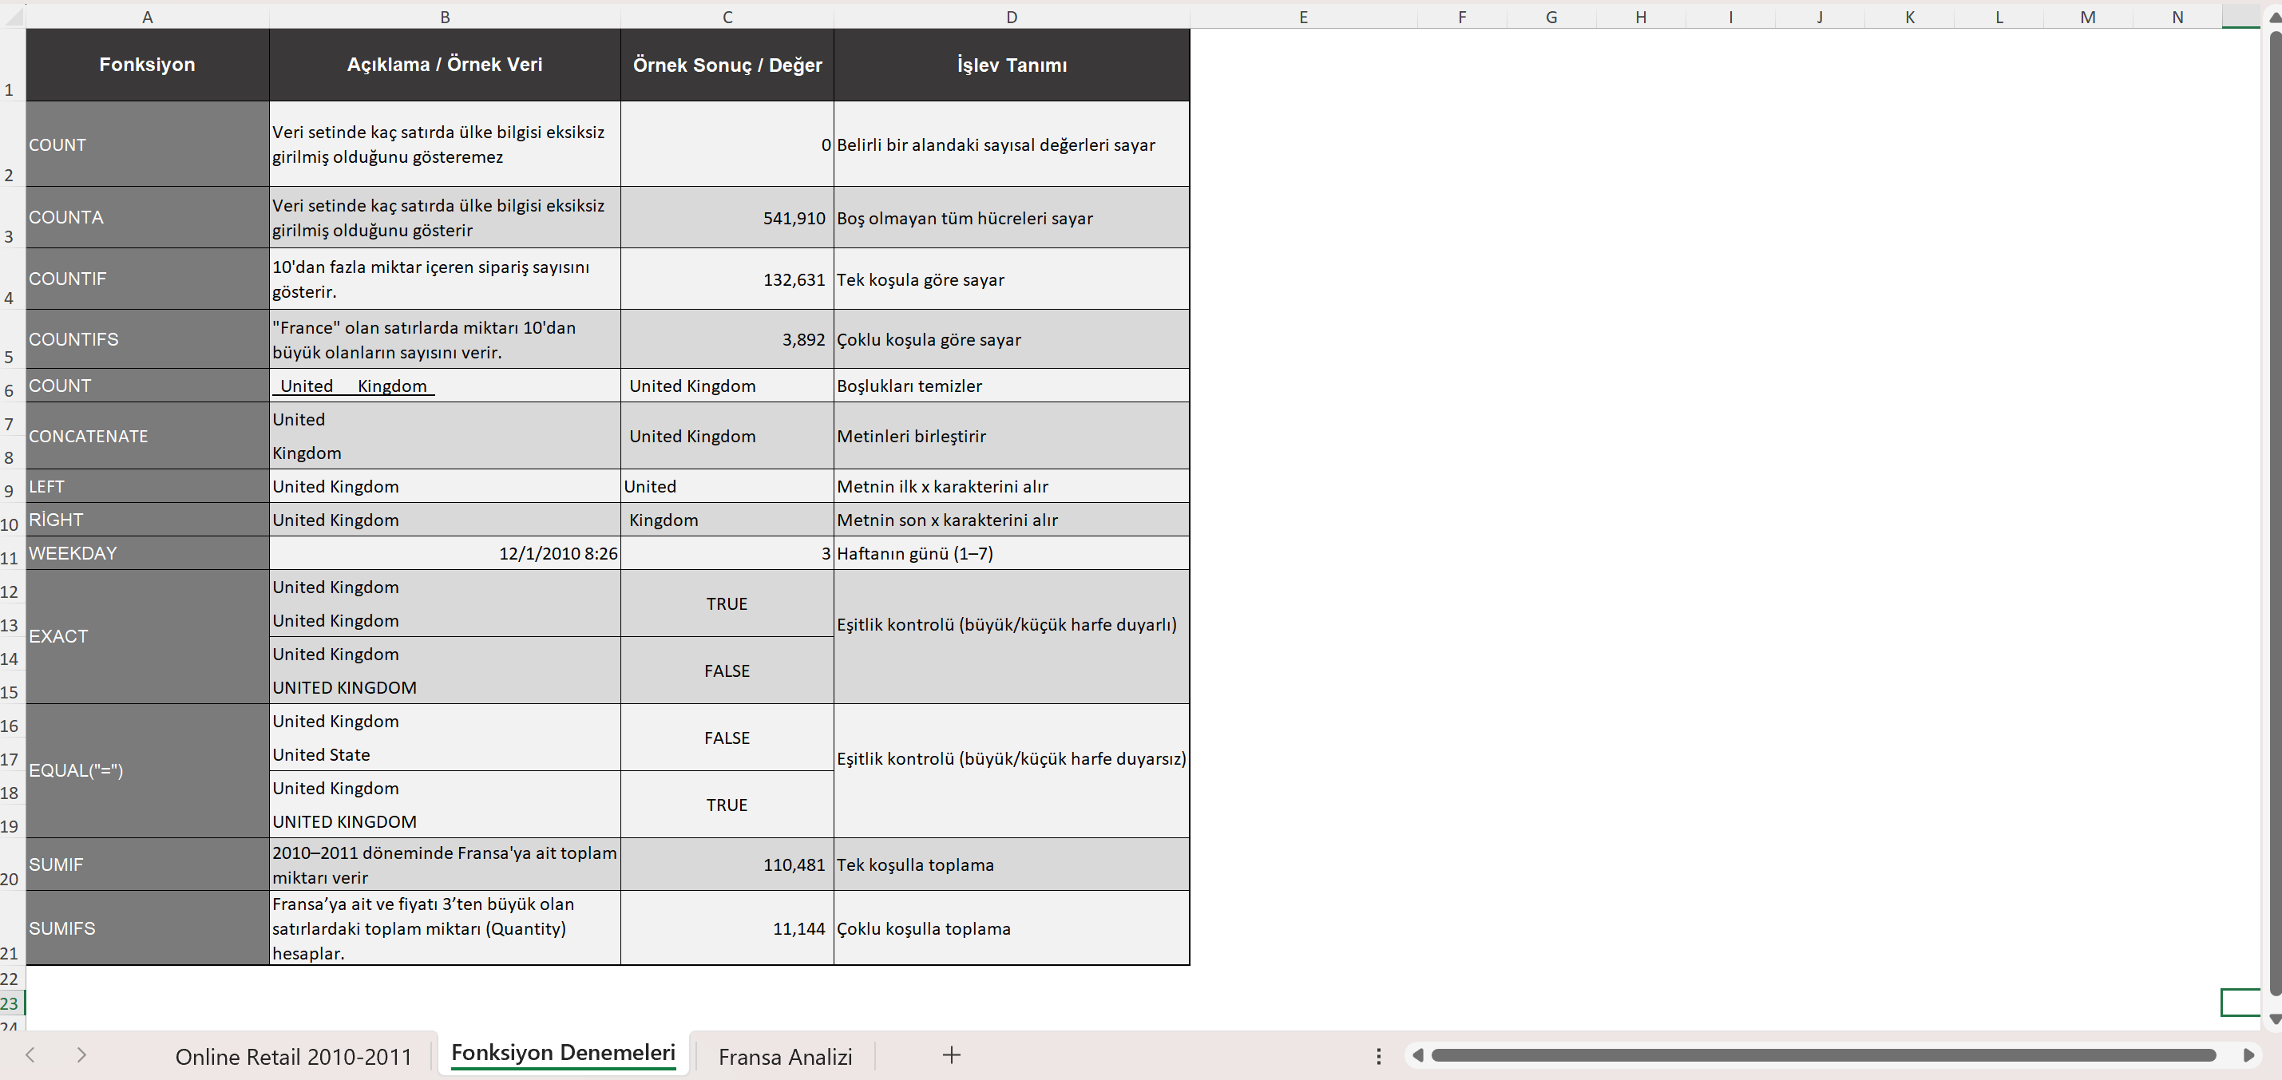Select the WEEKDAY function cell
2282x1080 pixels.
pyautogui.click(x=147, y=553)
